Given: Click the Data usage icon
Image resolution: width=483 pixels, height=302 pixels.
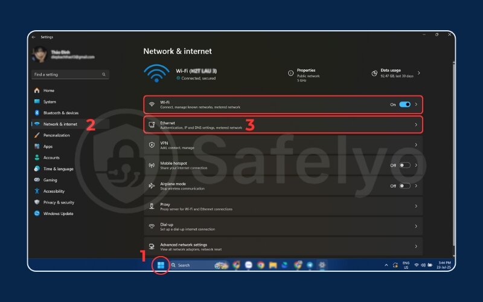Looking at the screenshot, I should (374, 73).
